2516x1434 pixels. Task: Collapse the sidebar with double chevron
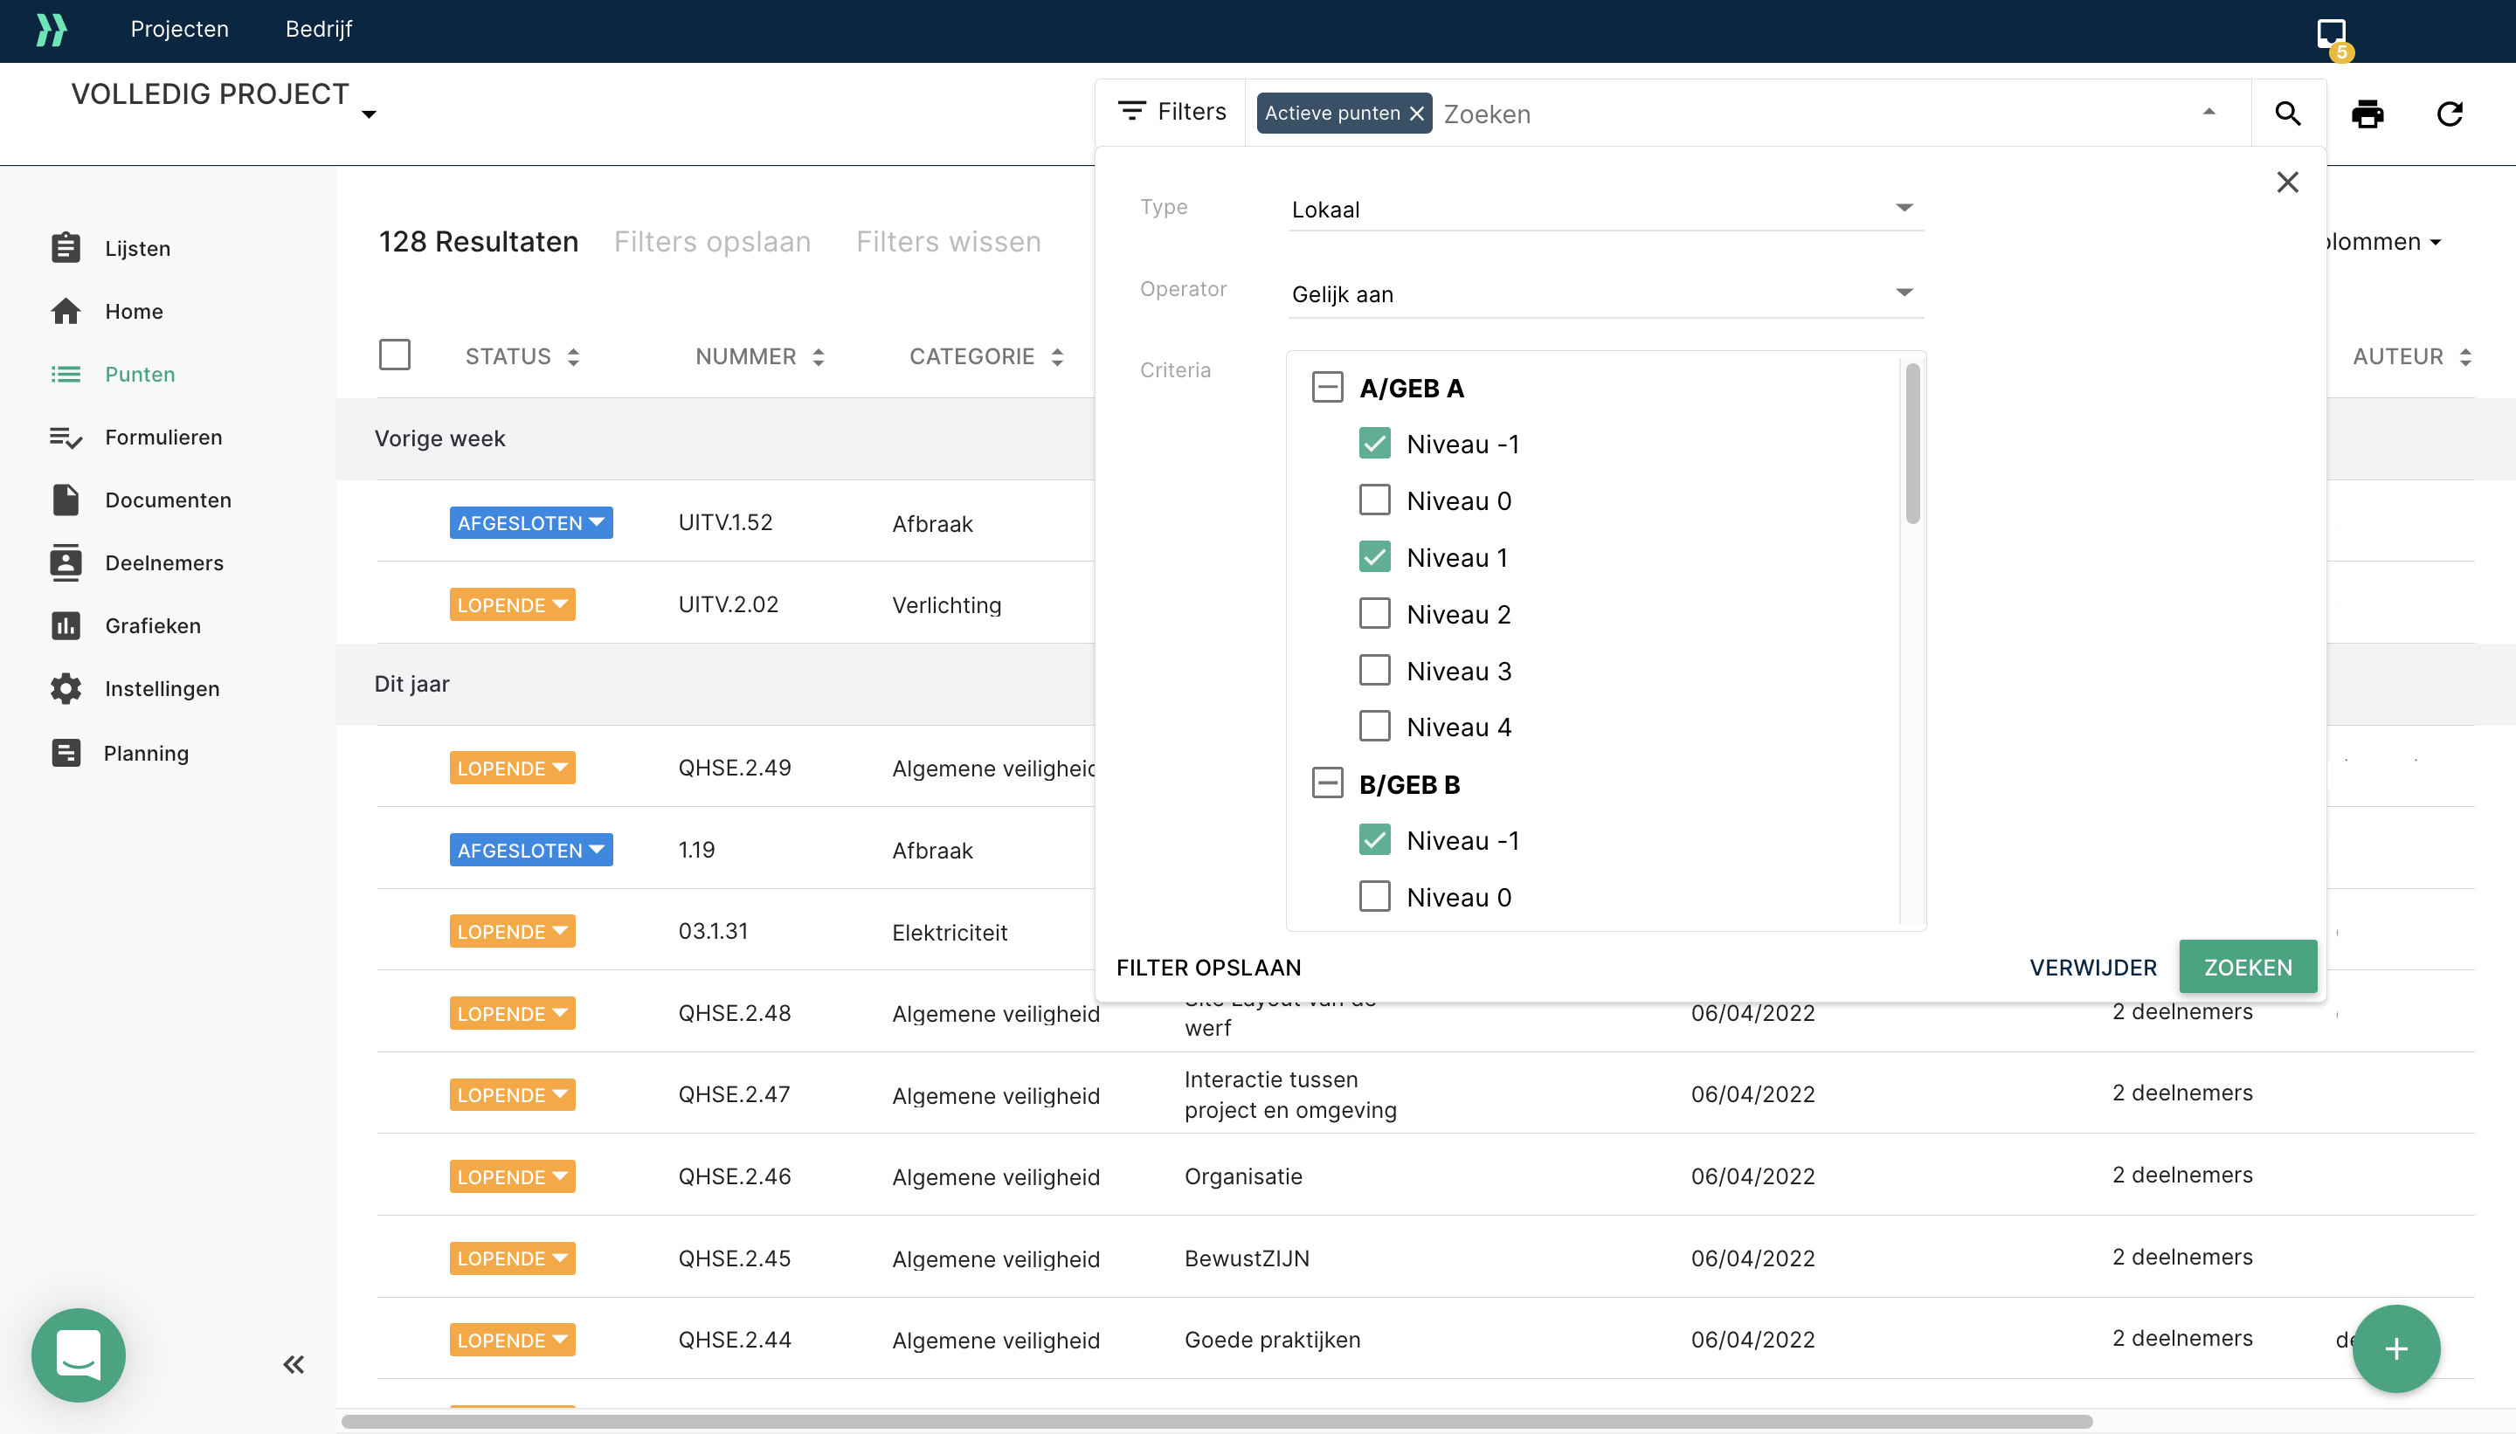tap(294, 1364)
